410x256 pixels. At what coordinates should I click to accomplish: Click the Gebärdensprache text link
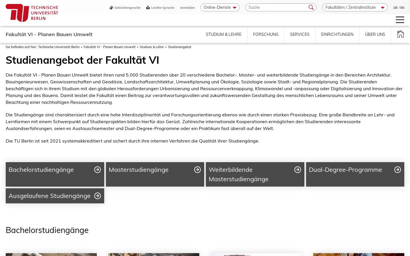pyautogui.click(x=127, y=8)
